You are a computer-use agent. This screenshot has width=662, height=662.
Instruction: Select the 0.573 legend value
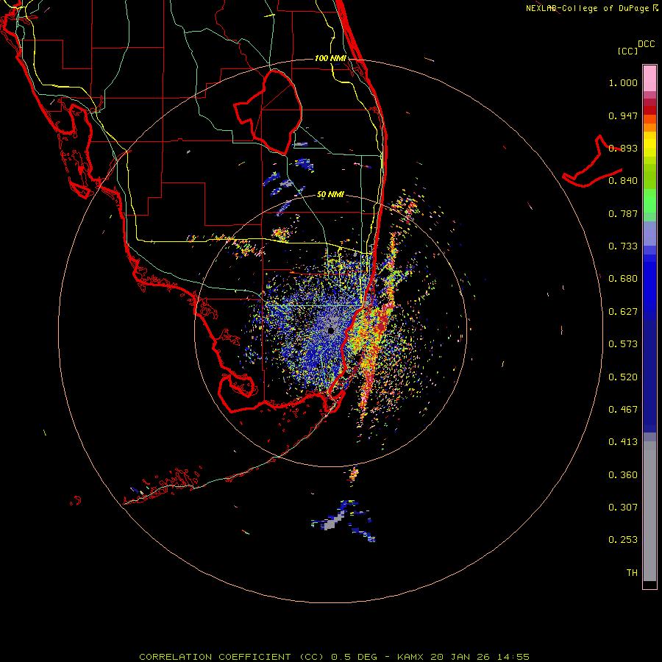tap(623, 344)
